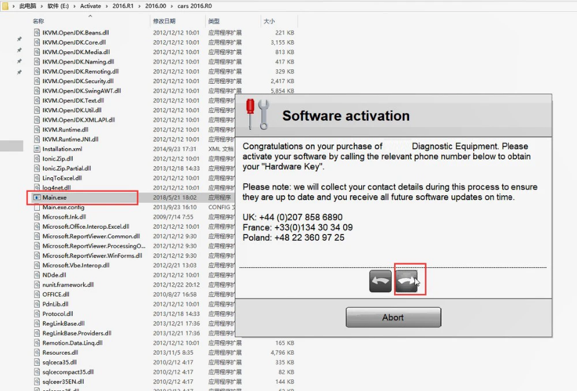577x391 pixels.
Task: Select PdnLib.dll file
Action: coord(55,304)
